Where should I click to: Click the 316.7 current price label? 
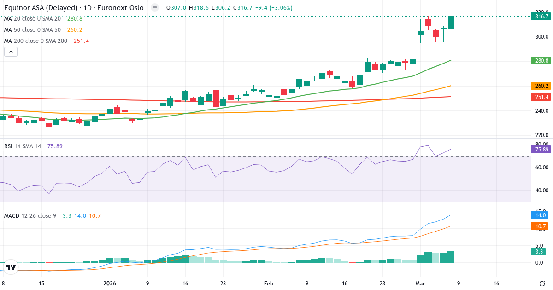pos(540,17)
